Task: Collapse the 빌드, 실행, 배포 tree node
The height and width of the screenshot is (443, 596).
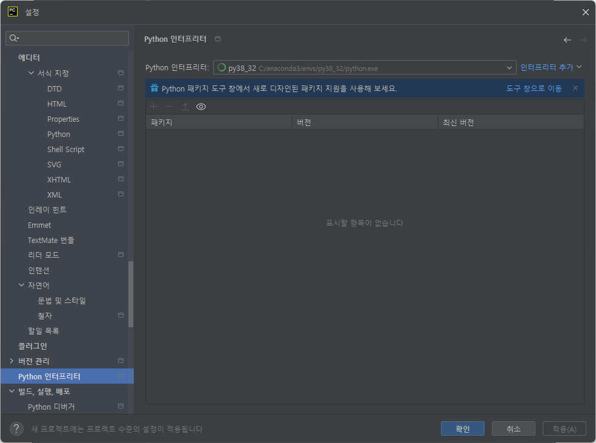Action: (12, 391)
